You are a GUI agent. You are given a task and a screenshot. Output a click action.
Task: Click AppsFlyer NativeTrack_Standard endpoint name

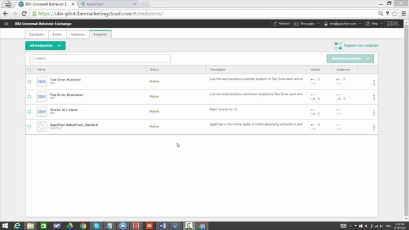(74, 125)
